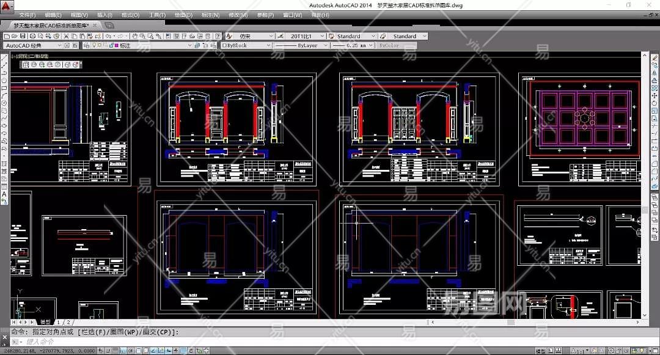Click the Zoom Window icon
660x355 pixels.
[150, 36]
